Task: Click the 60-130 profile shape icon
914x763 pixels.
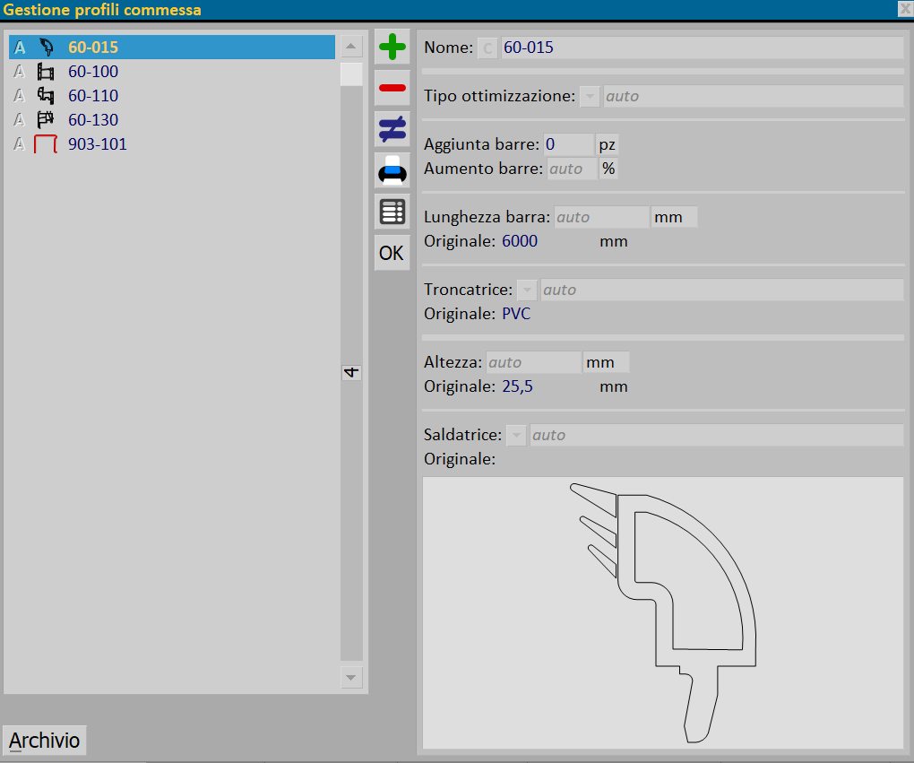Action: click(46, 120)
